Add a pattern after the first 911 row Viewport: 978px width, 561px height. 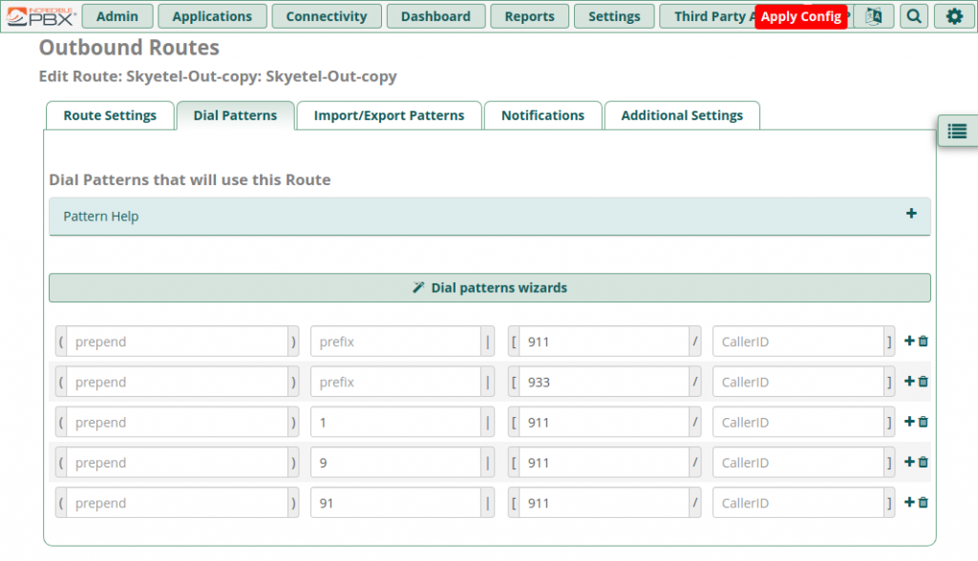tap(909, 341)
